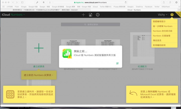The image size is (181, 109).
Task: Go forward with Safari's forward arrow
Action: click(17, 2)
